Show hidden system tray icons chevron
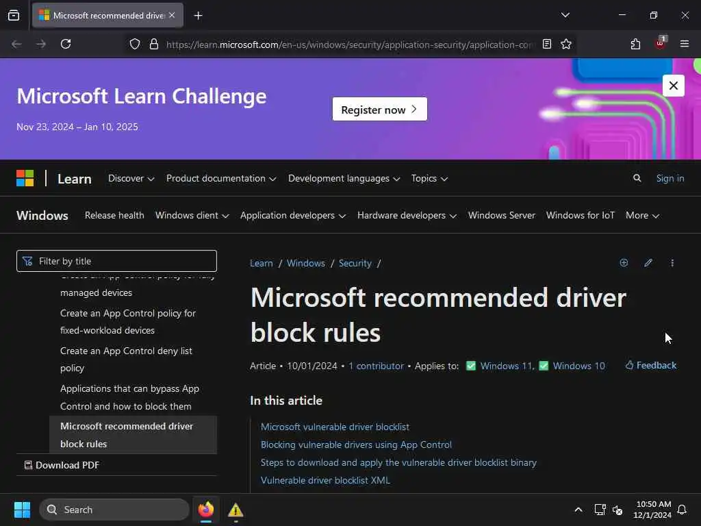 pyautogui.click(x=578, y=510)
